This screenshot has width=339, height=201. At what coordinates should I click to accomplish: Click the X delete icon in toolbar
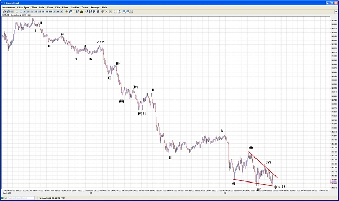tap(107, 12)
